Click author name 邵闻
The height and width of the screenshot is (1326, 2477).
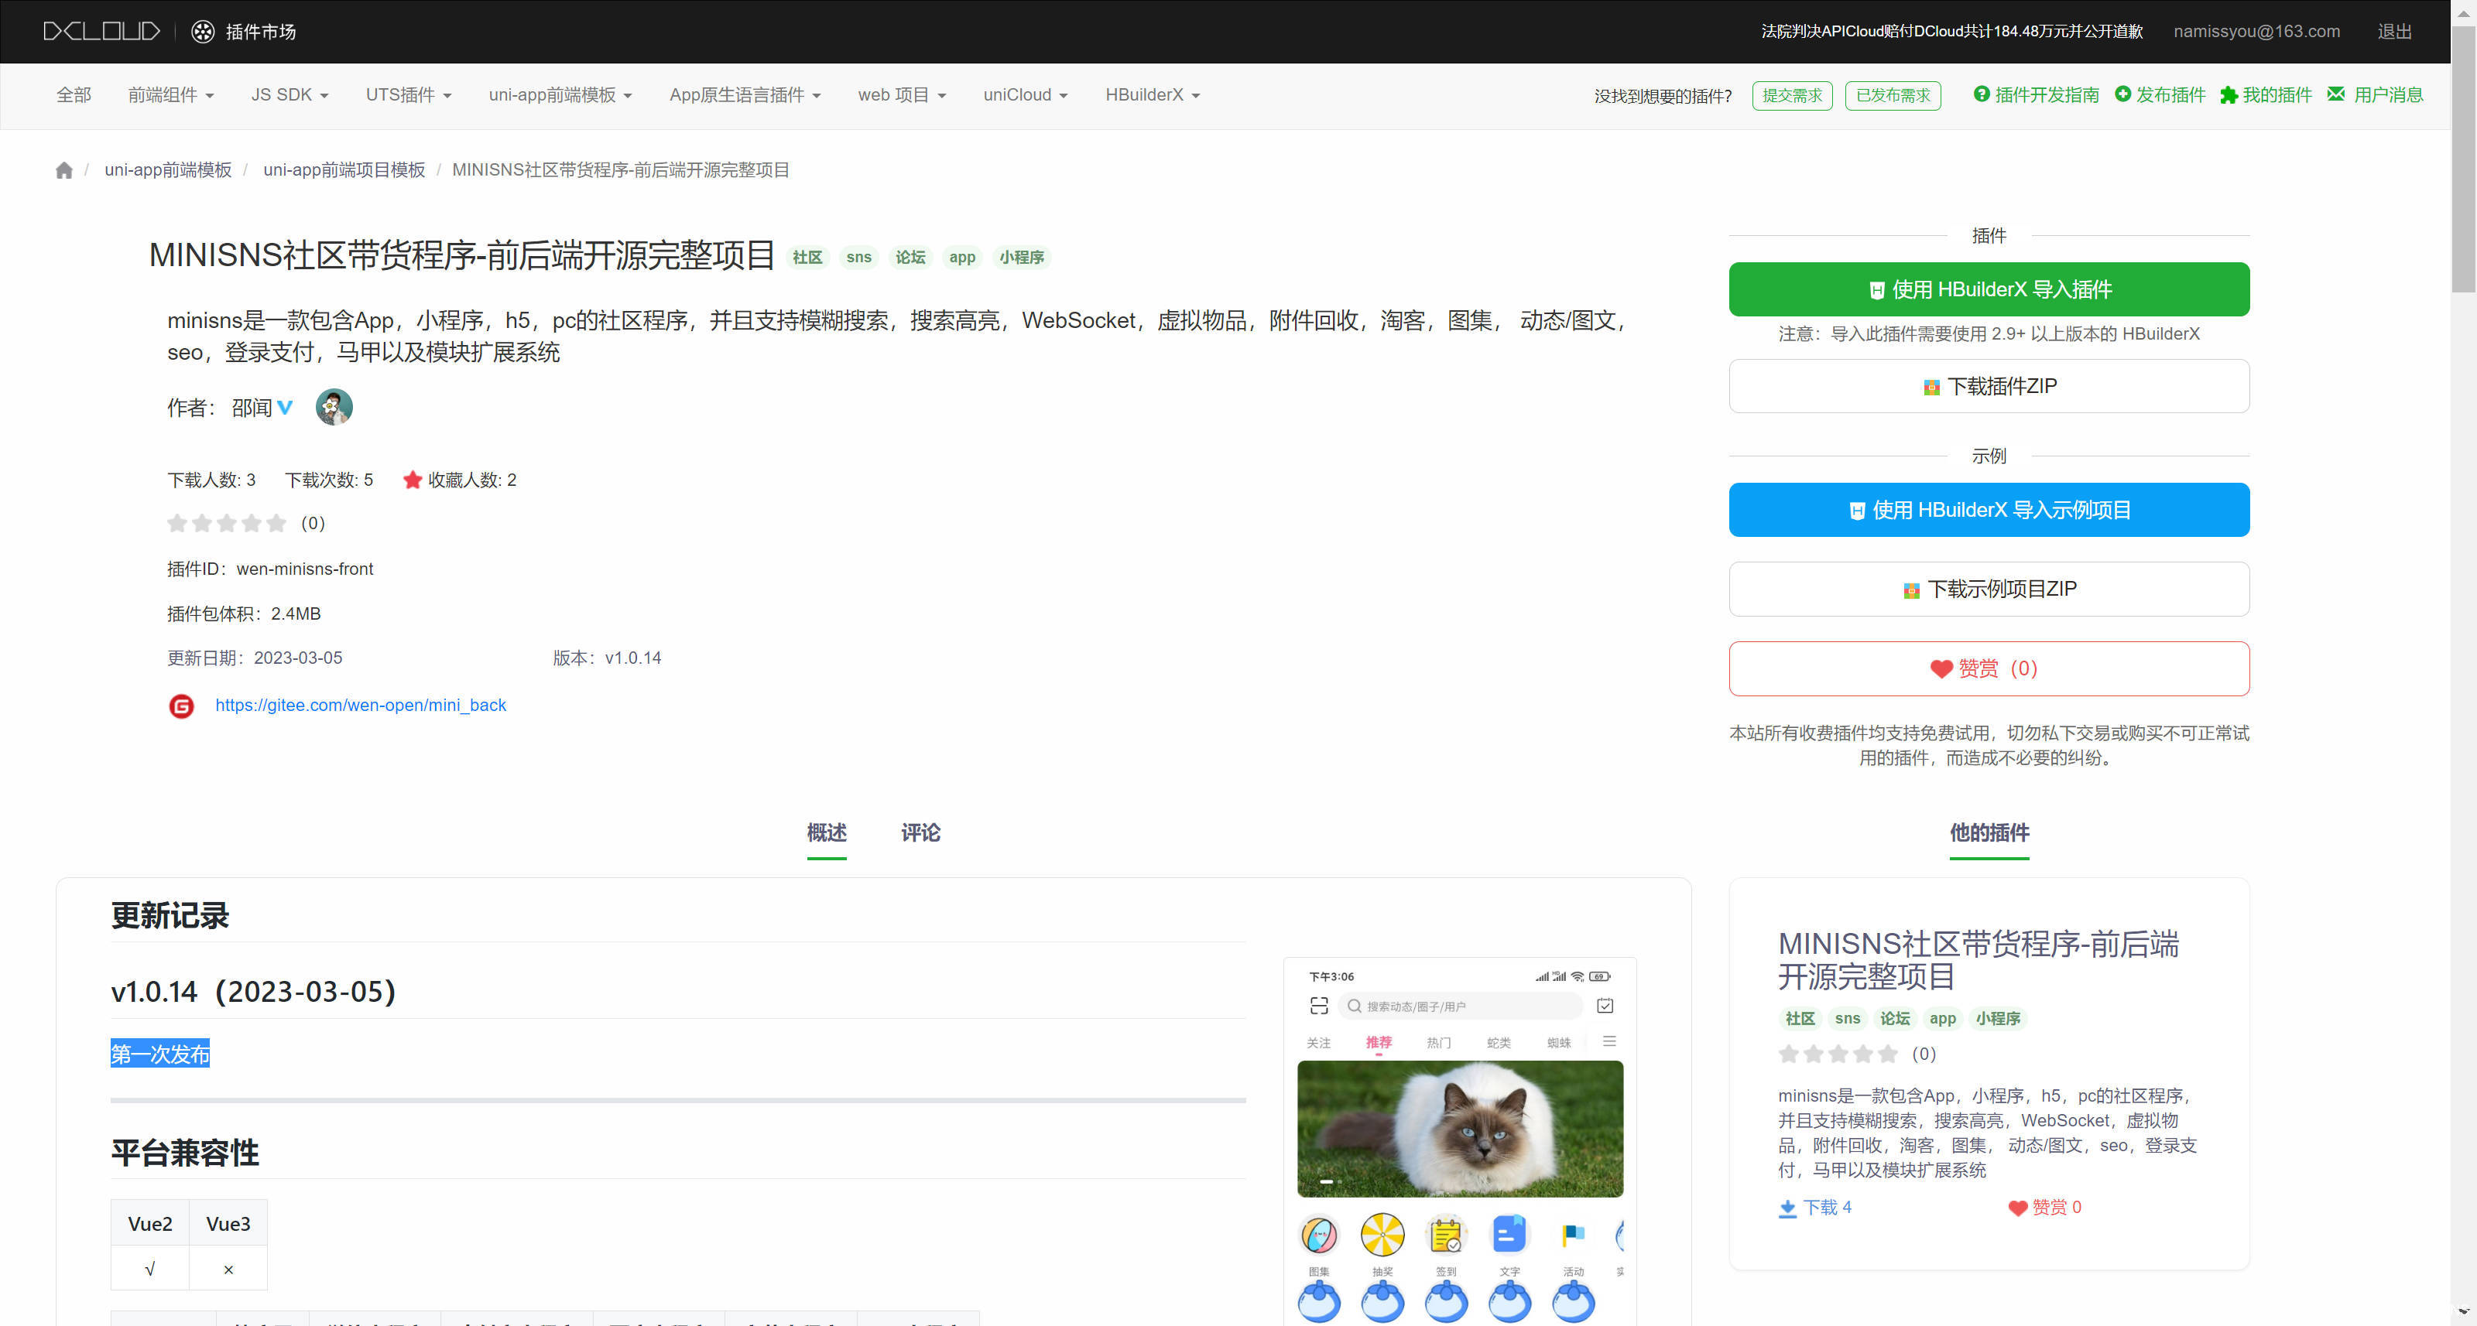(x=252, y=408)
